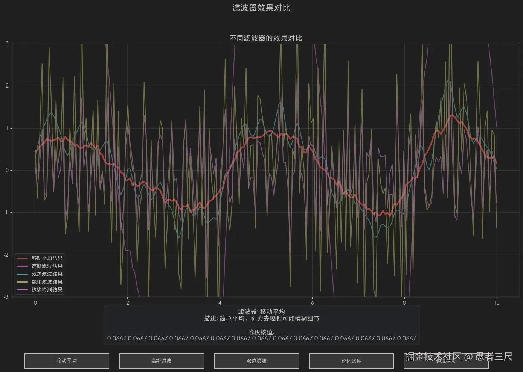This screenshot has height=372, width=523.
Task: Click legend entry 双边滤波结果
Action: coord(40,274)
